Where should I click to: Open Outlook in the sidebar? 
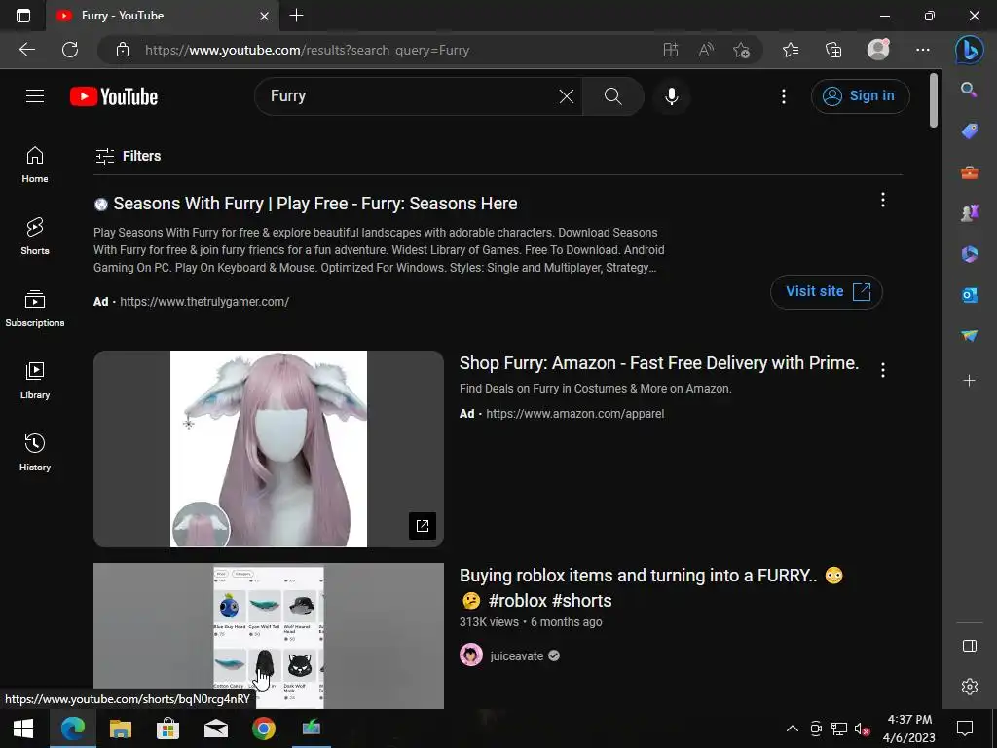[x=969, y=295]
